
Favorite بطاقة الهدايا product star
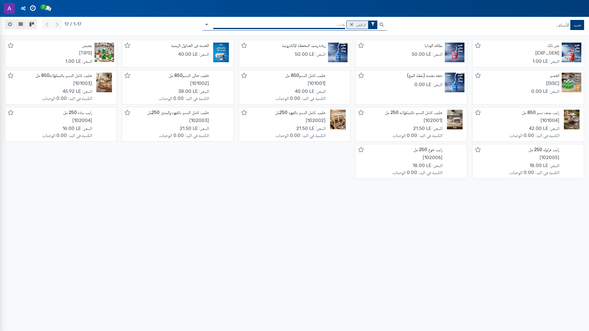[x=361, y=46]
